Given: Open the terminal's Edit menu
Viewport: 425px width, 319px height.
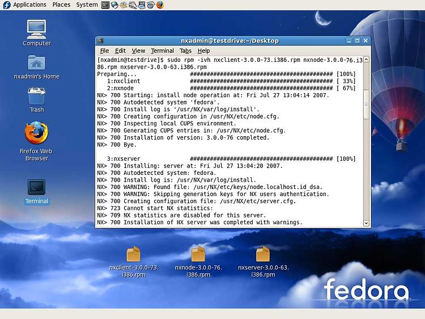Looking at the screenshot, I should [x=120, y=51].
